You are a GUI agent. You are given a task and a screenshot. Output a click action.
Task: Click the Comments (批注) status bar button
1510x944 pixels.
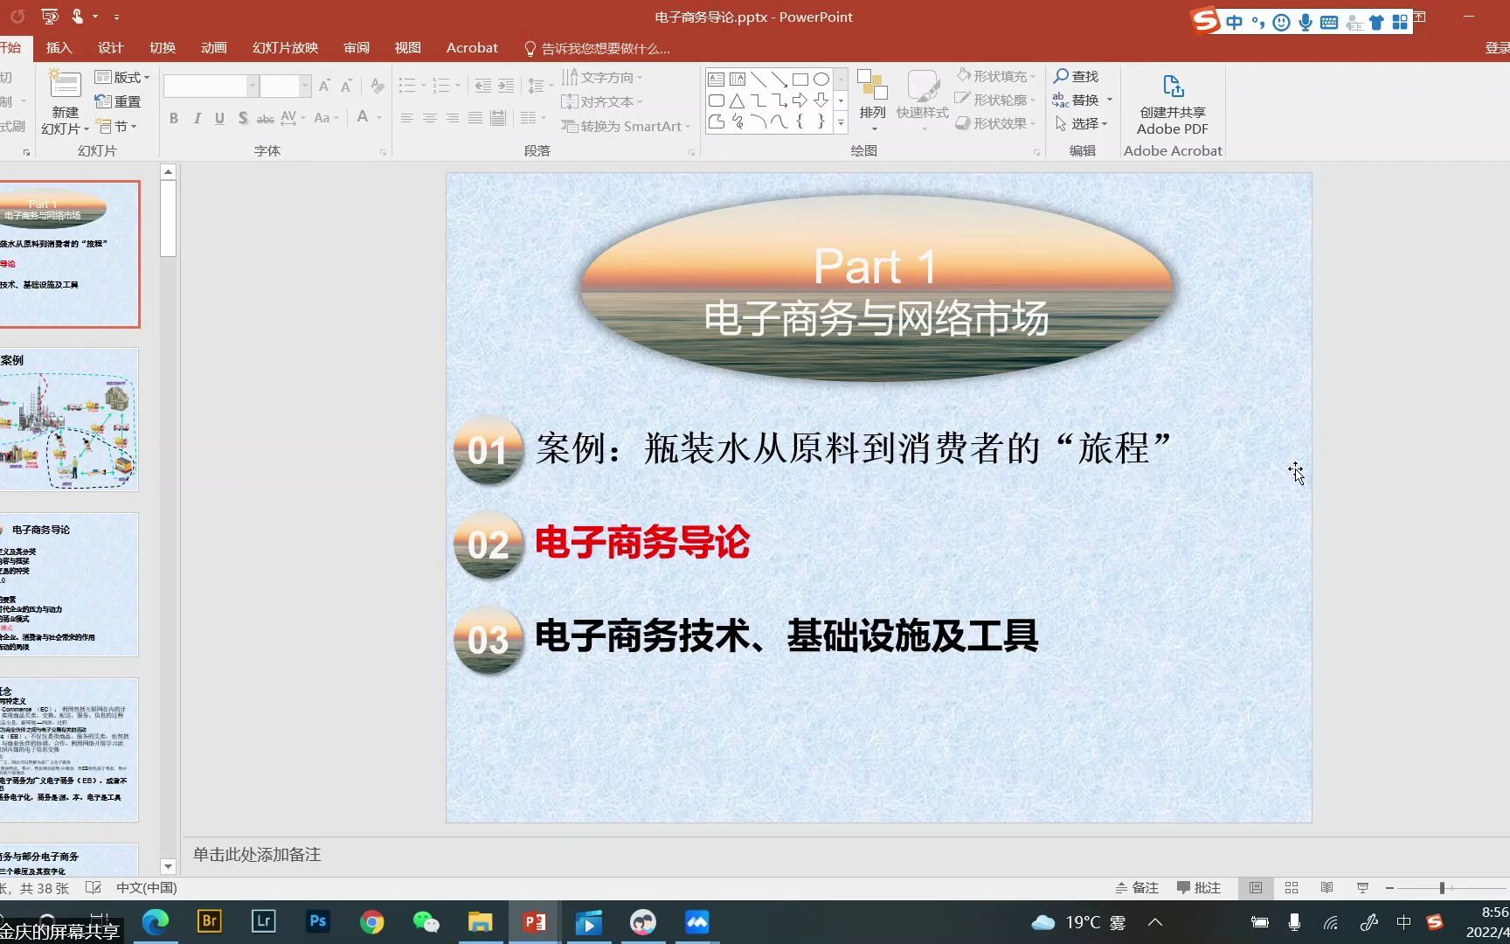1199,888
